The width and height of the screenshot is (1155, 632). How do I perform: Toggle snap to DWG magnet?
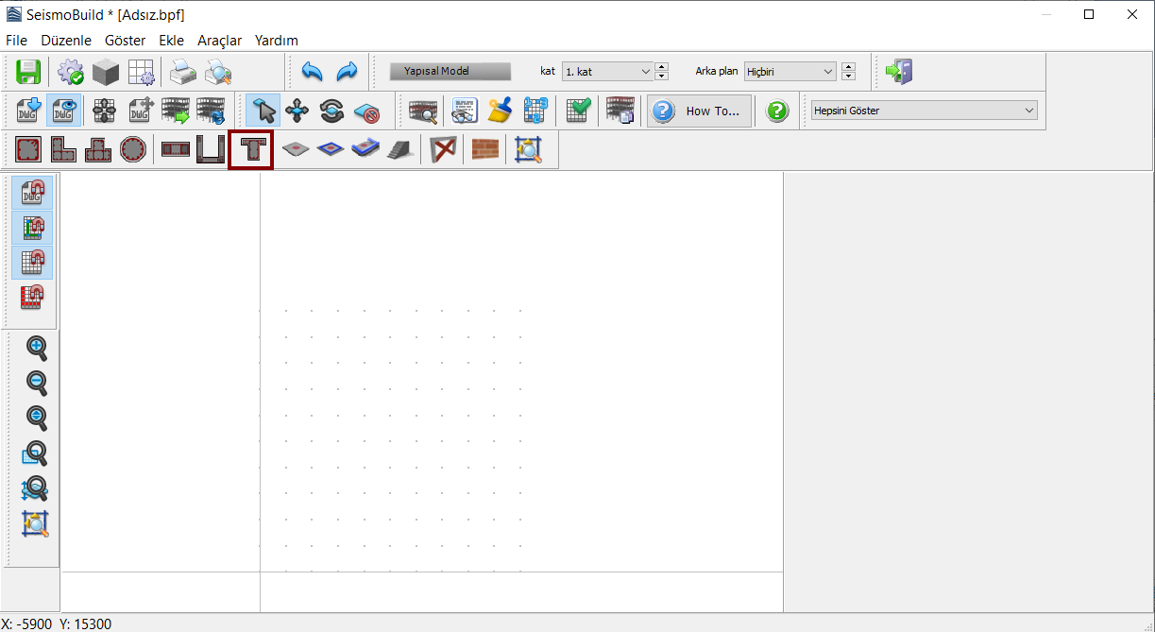coord(33,192)
